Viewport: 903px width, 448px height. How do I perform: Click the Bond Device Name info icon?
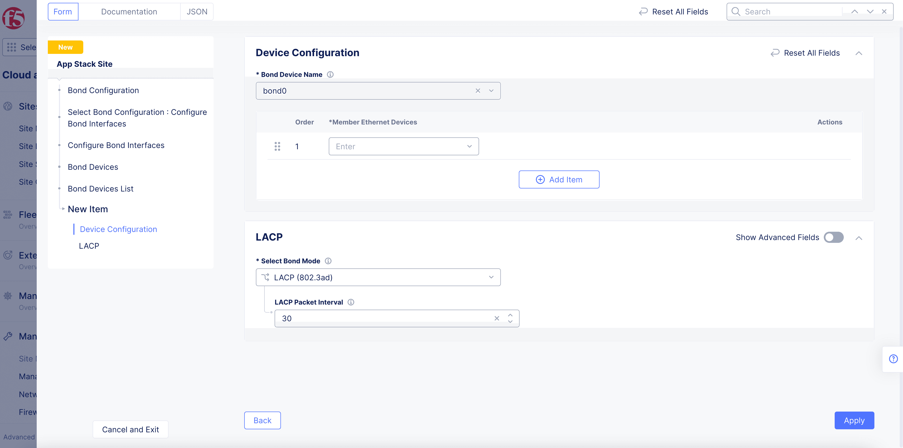tap(330, 75)
